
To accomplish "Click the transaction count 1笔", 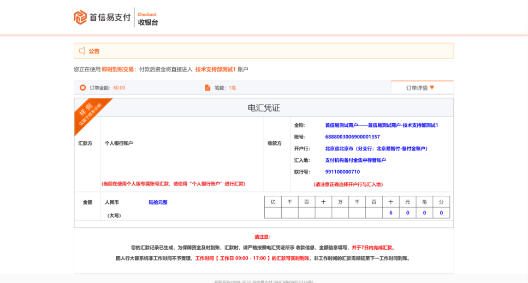I will 233,88.
